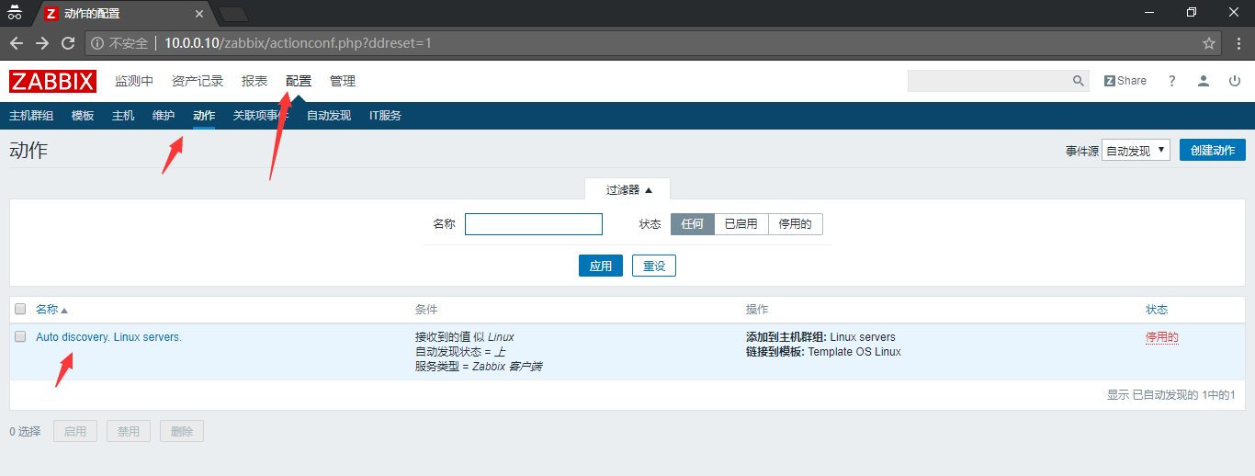Go to 动作 submenu
The width and height of the screenshot is (1255, 476).
[204, 116]
